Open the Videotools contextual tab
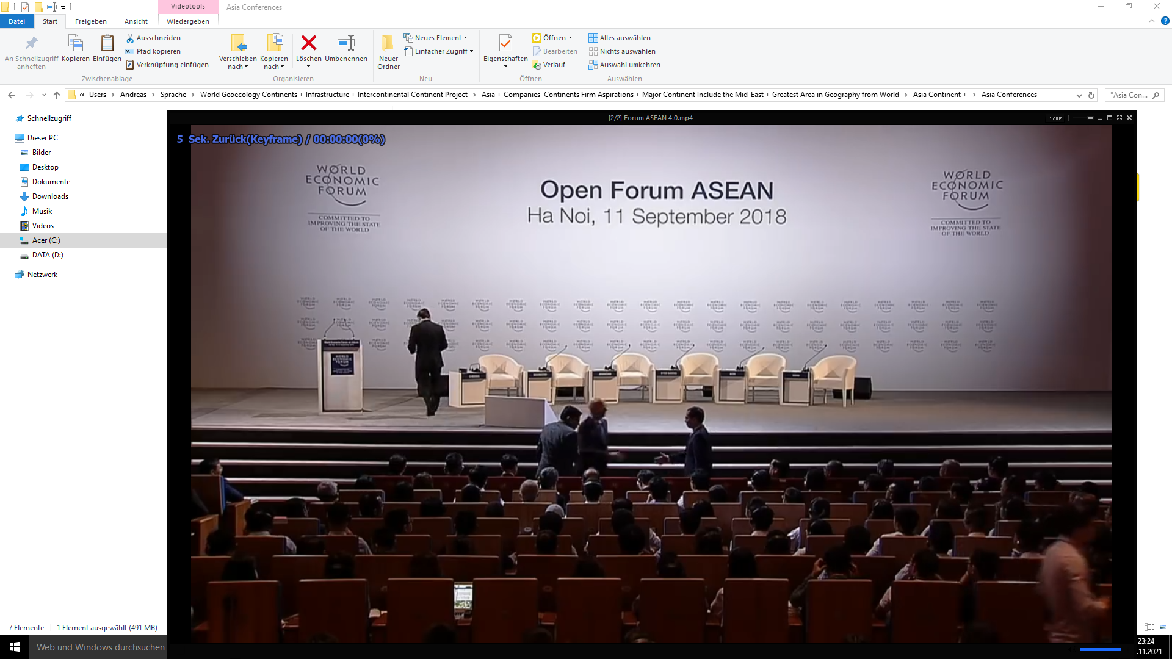Viewport: 1172px width, 659px height. [x=188, y=6]
